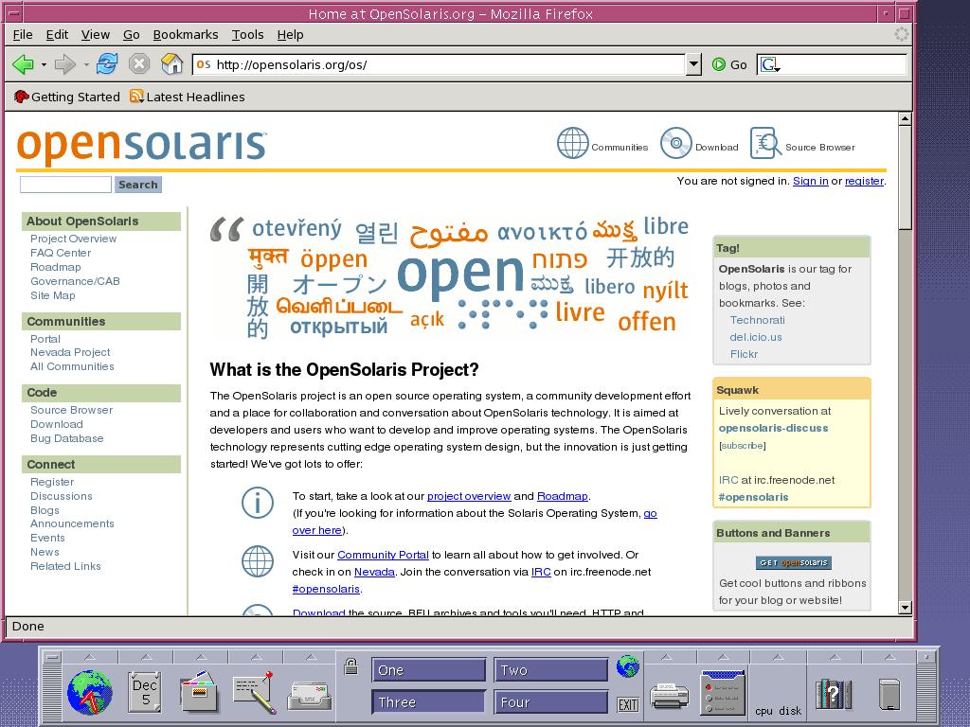Click the Download disc icon
This screenshot has height=727, width=970.
coord(675,144)
